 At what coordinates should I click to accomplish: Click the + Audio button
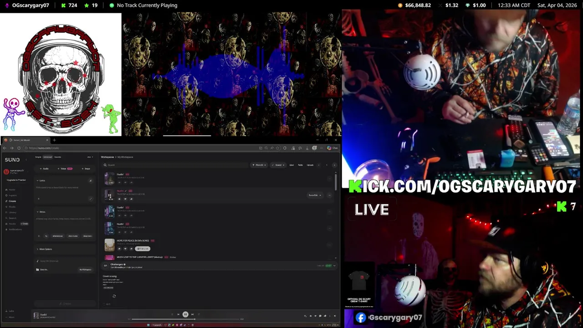(x=44, y=169)
